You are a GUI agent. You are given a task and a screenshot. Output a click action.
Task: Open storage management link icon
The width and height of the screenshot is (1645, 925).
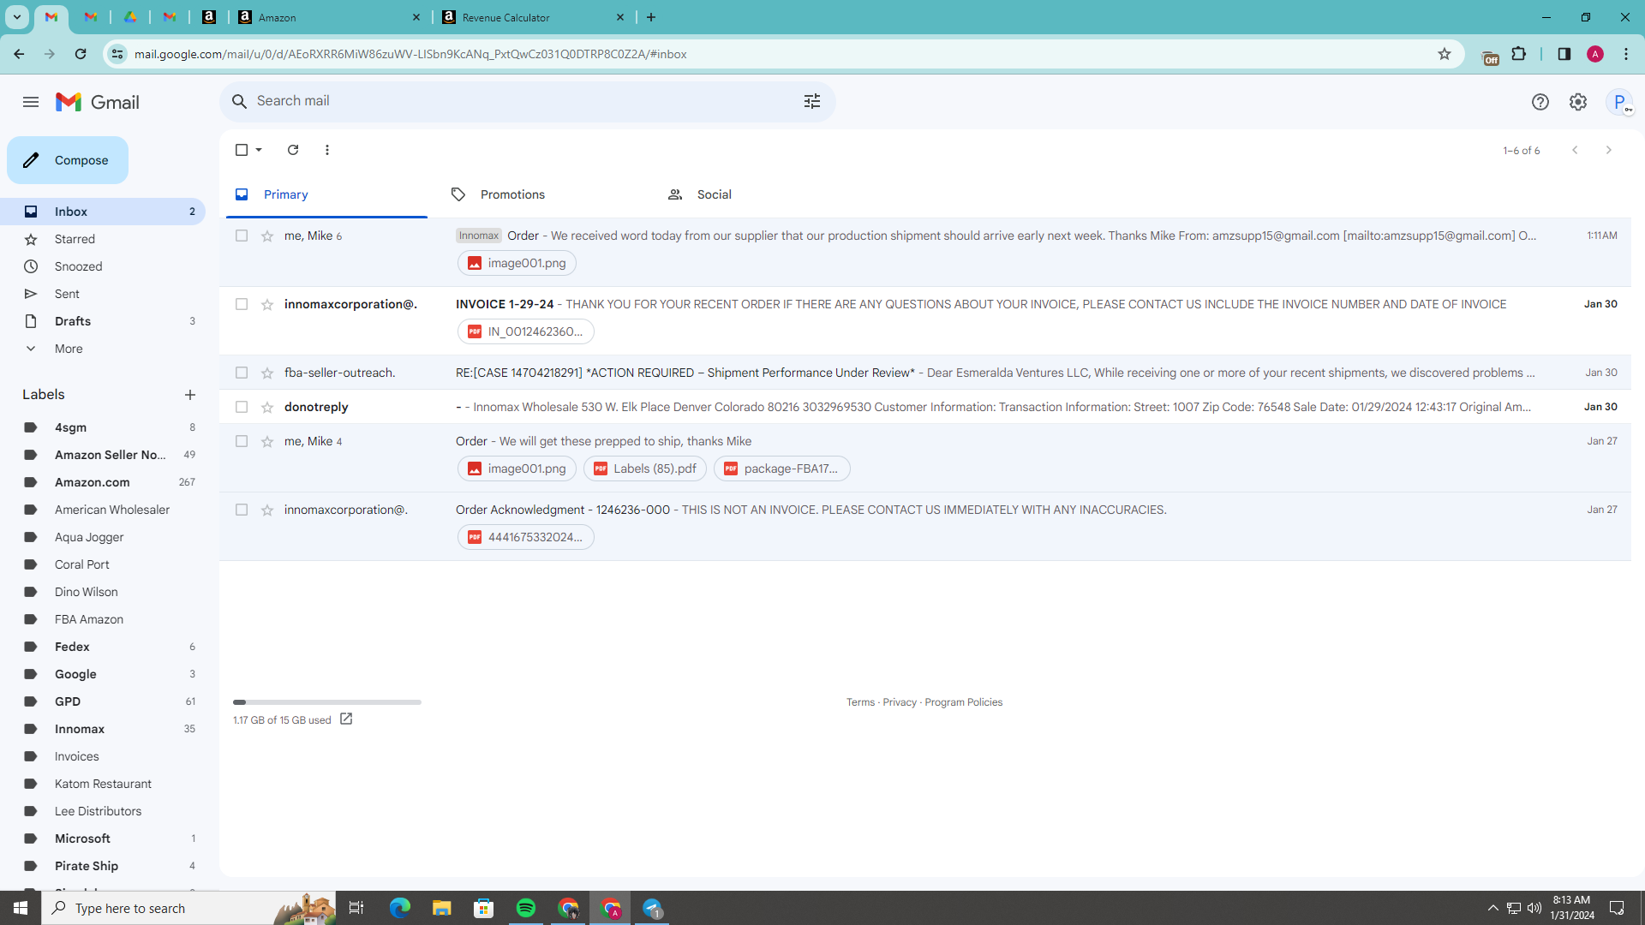346,719
